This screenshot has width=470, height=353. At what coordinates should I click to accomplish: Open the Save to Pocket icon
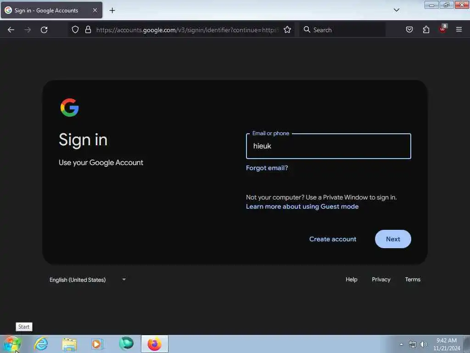point(409,29)
